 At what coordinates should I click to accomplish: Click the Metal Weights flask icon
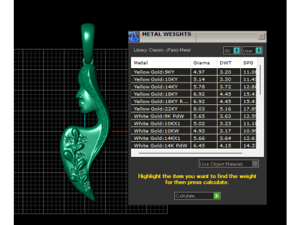tap(134, 36)
